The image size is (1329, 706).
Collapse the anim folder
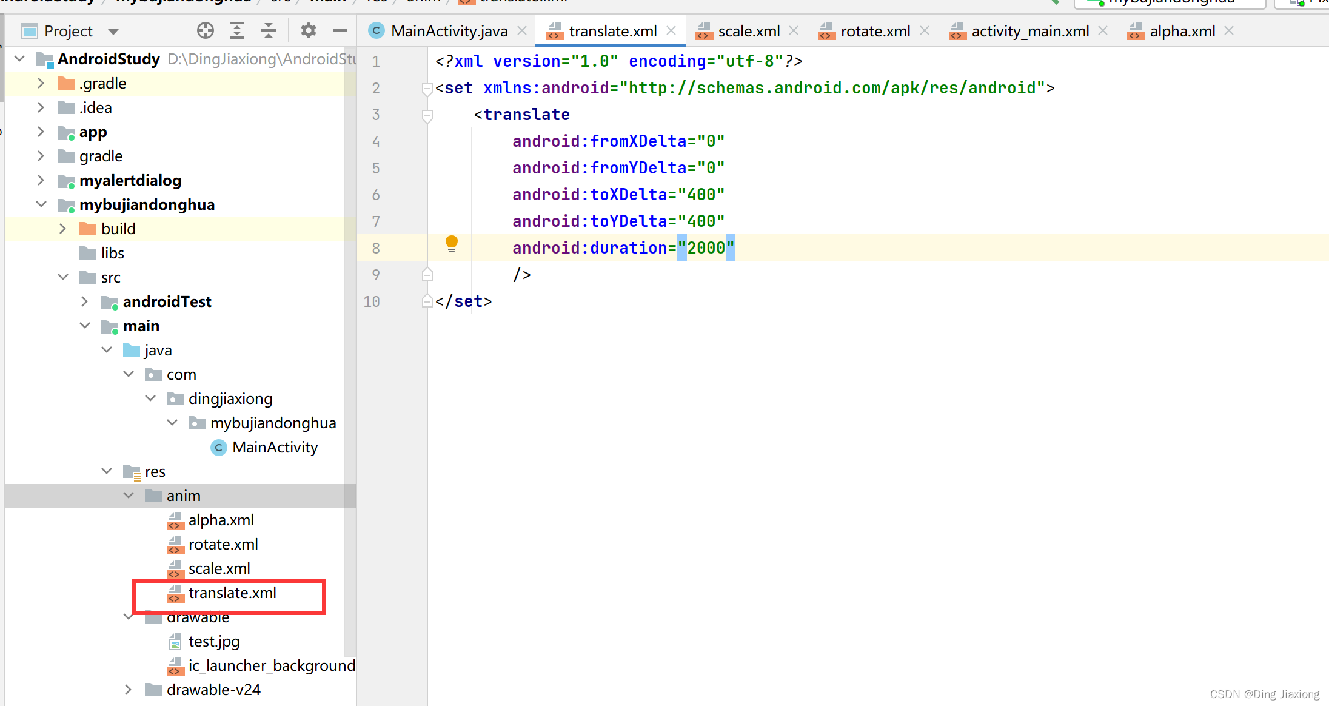129,496
